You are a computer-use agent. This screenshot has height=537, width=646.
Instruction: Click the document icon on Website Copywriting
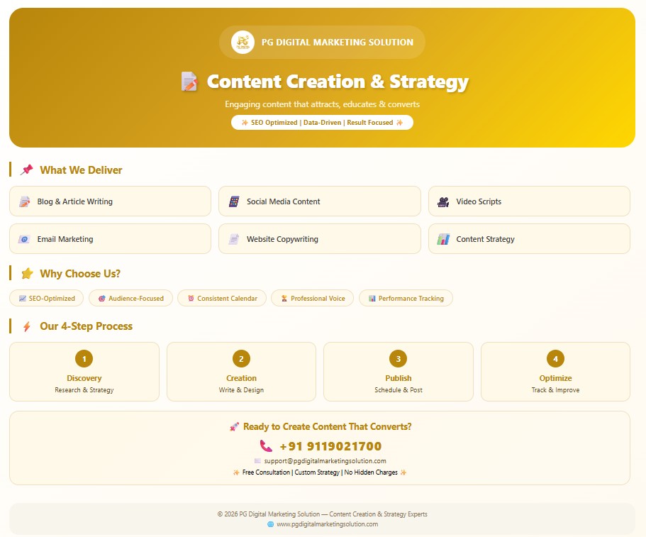tap(234, 239)
